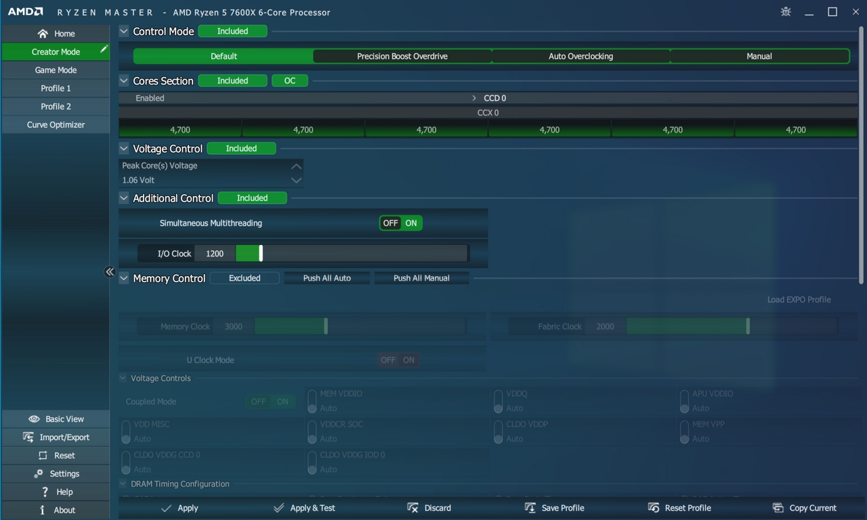Open Profile 1 in sidebar
The width and height of the screenshot is (867, 520).
[56, 88]
